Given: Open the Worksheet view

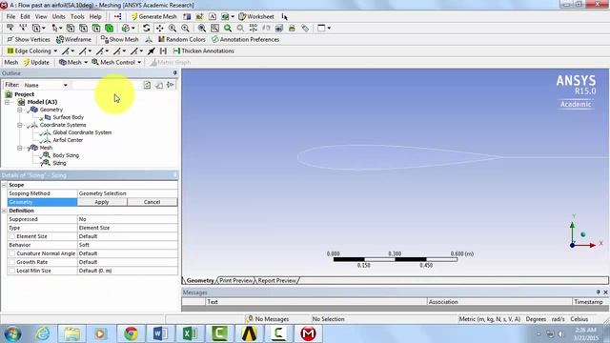Looking at the screenshot, I should (x=256, y=17).
